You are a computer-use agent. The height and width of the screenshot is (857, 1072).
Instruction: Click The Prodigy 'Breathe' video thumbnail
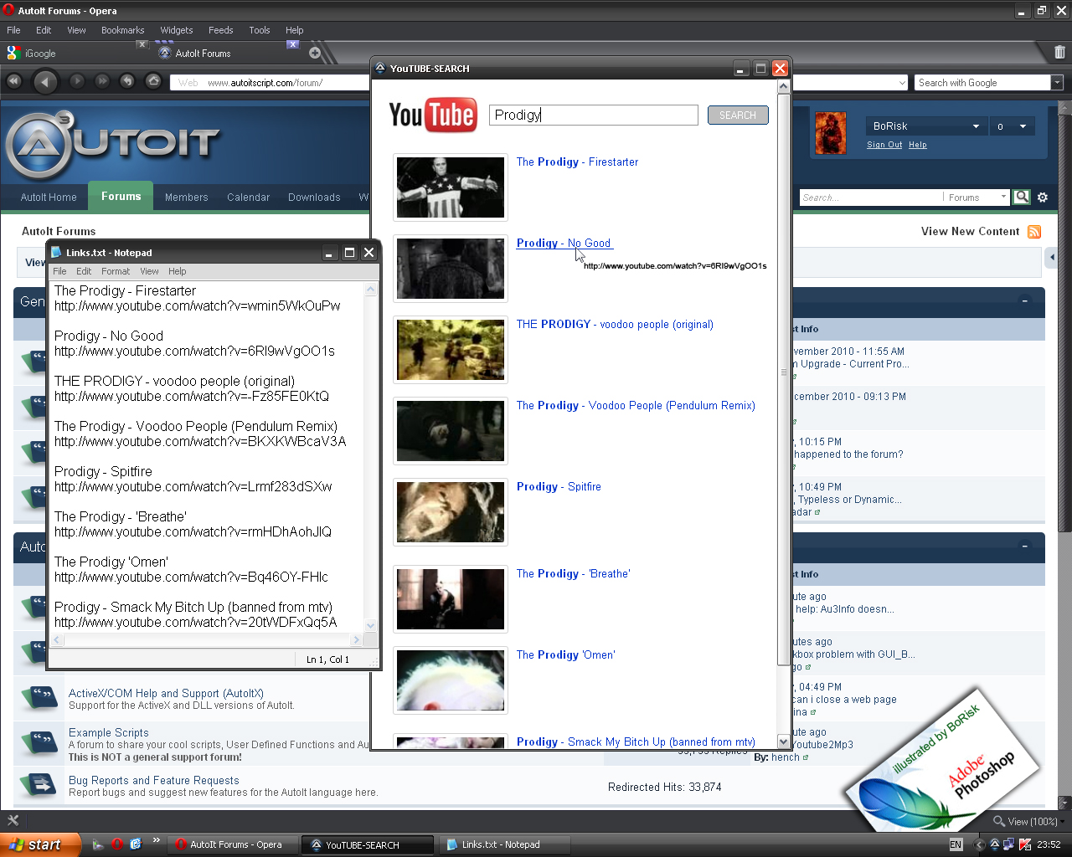tap(451, 599)
